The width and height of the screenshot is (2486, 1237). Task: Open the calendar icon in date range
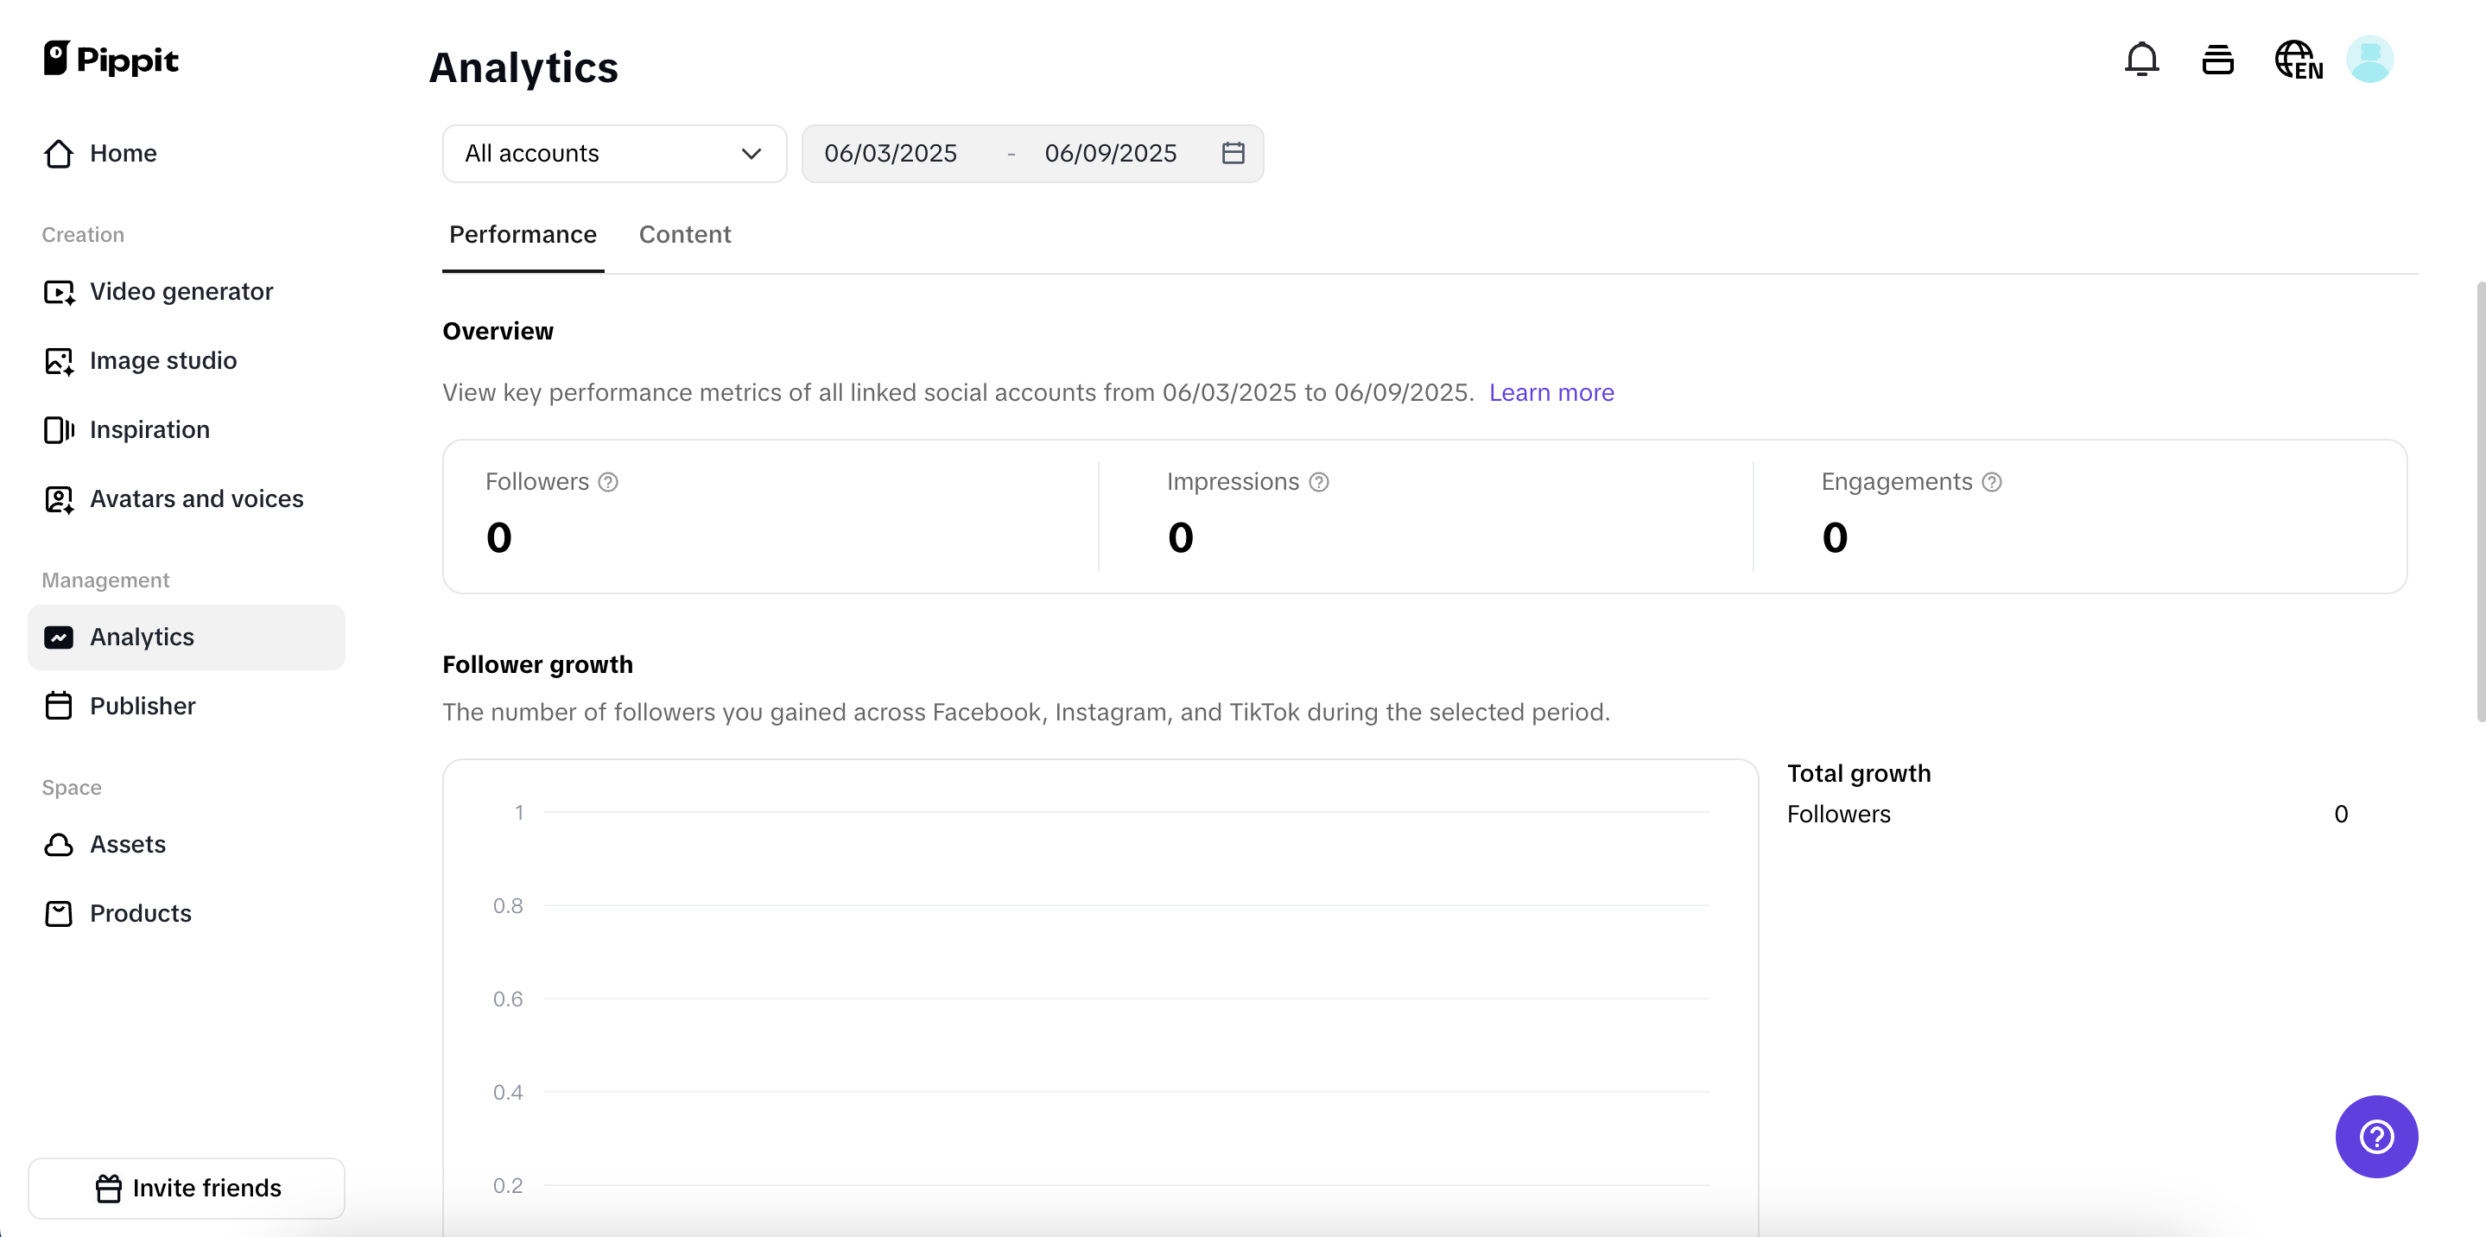[x=1233, y=154]
